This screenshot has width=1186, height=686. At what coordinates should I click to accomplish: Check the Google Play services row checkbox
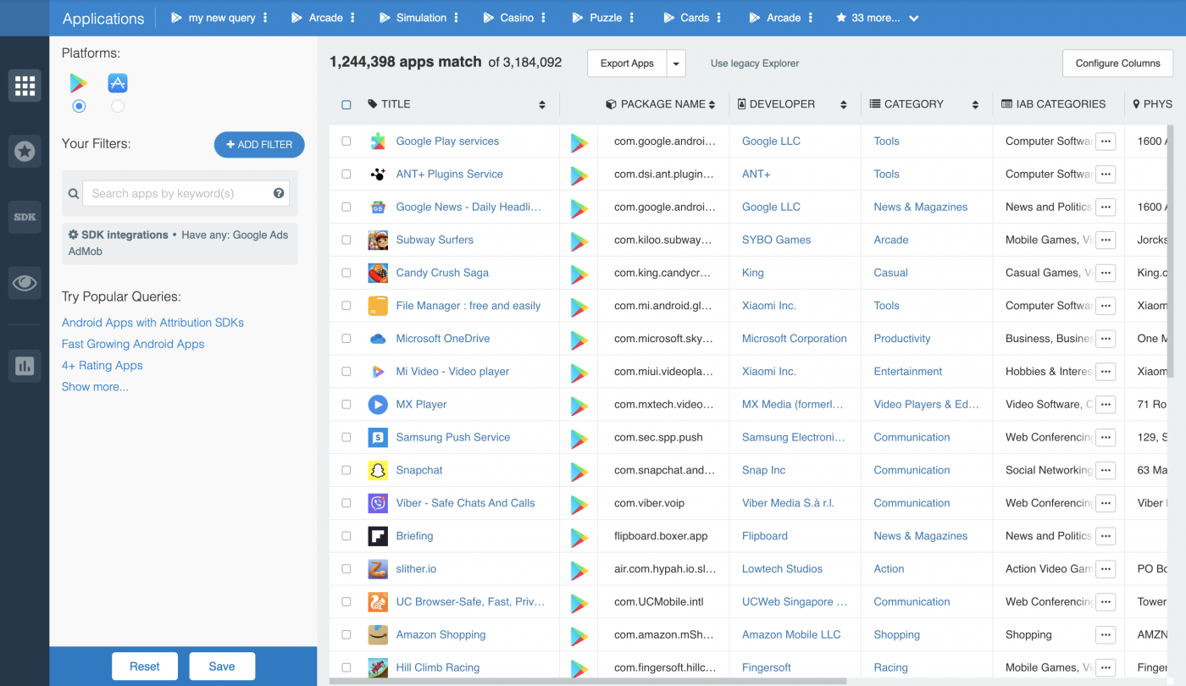pos(346,141)
